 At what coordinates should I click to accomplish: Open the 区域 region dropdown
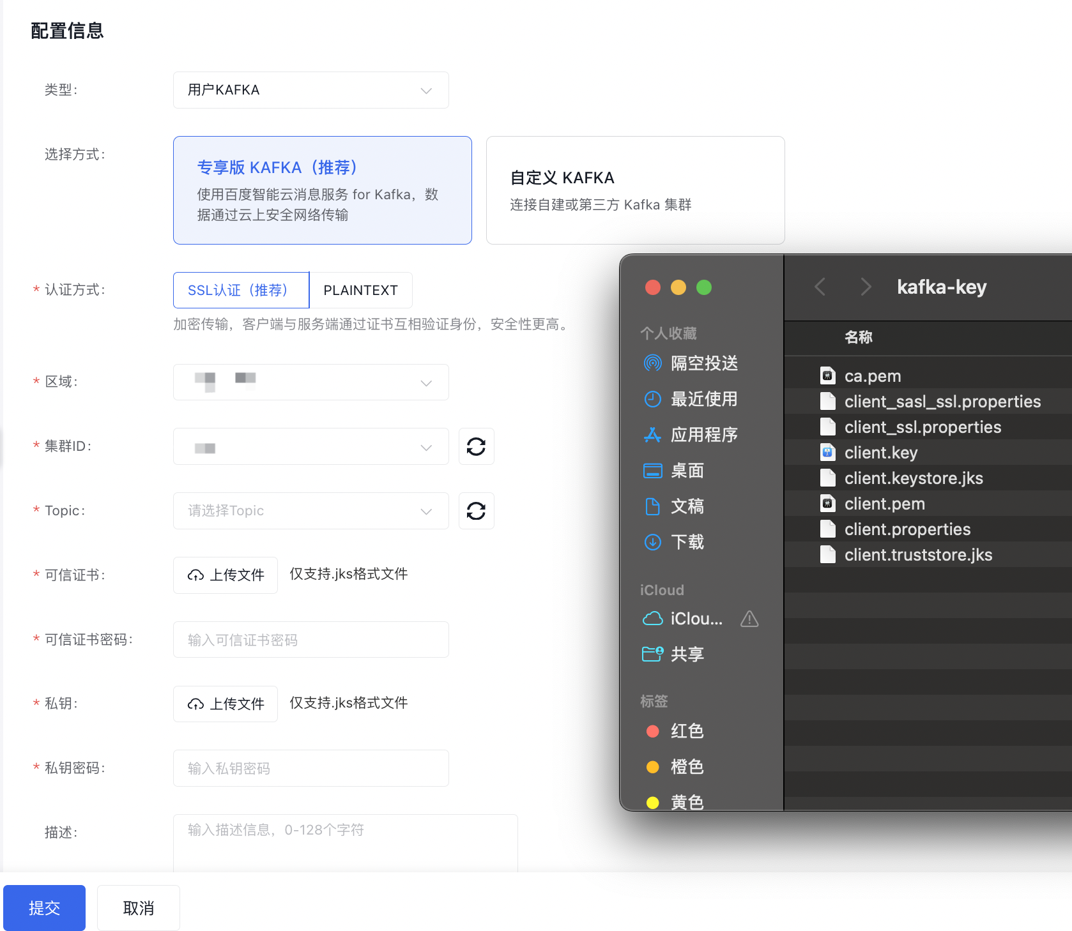(311, 382)
